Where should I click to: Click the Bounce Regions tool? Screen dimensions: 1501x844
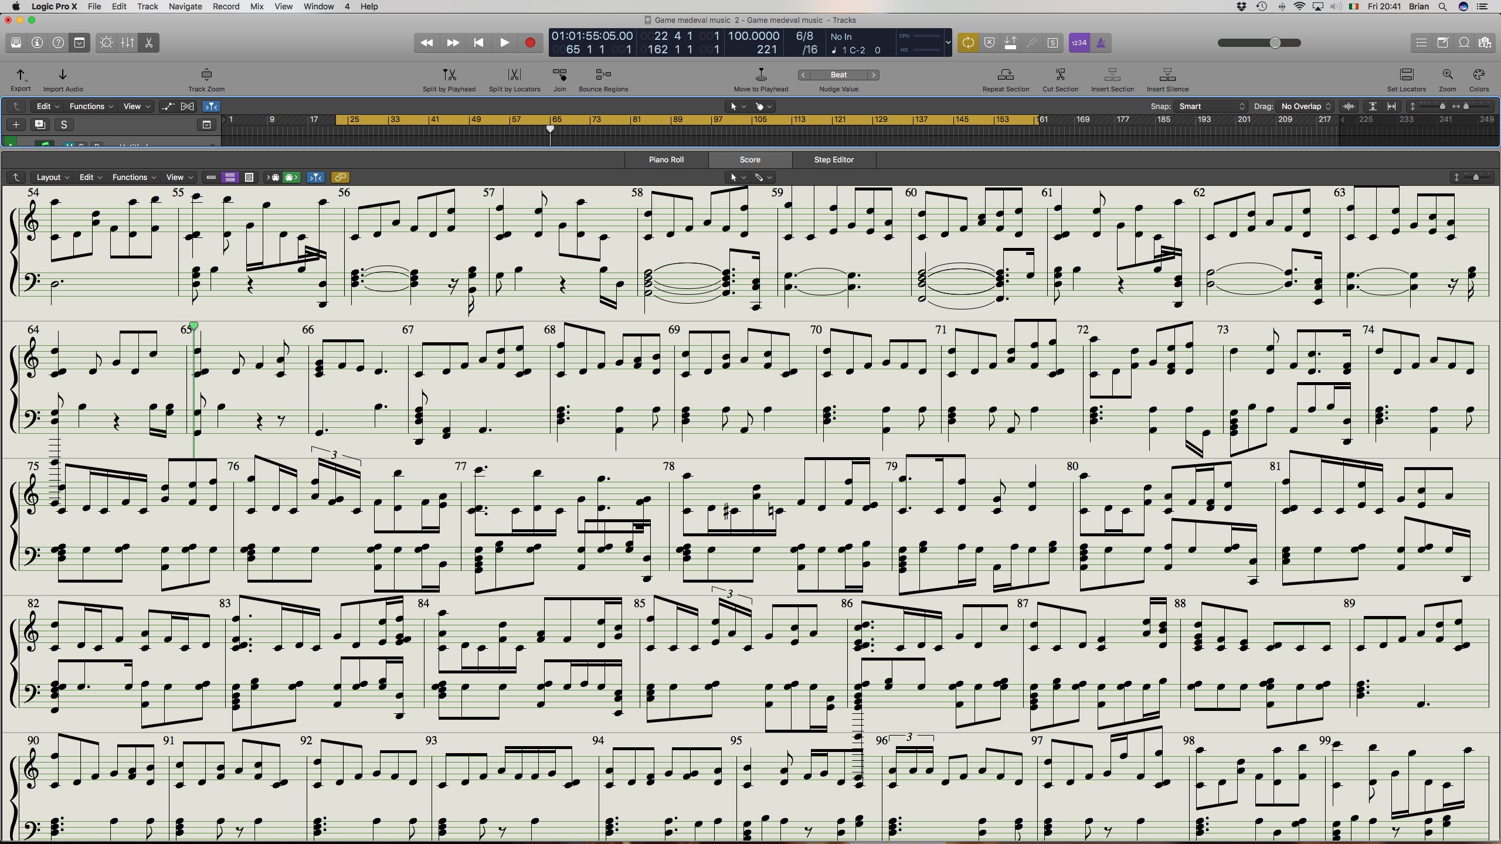pos(603,80)
